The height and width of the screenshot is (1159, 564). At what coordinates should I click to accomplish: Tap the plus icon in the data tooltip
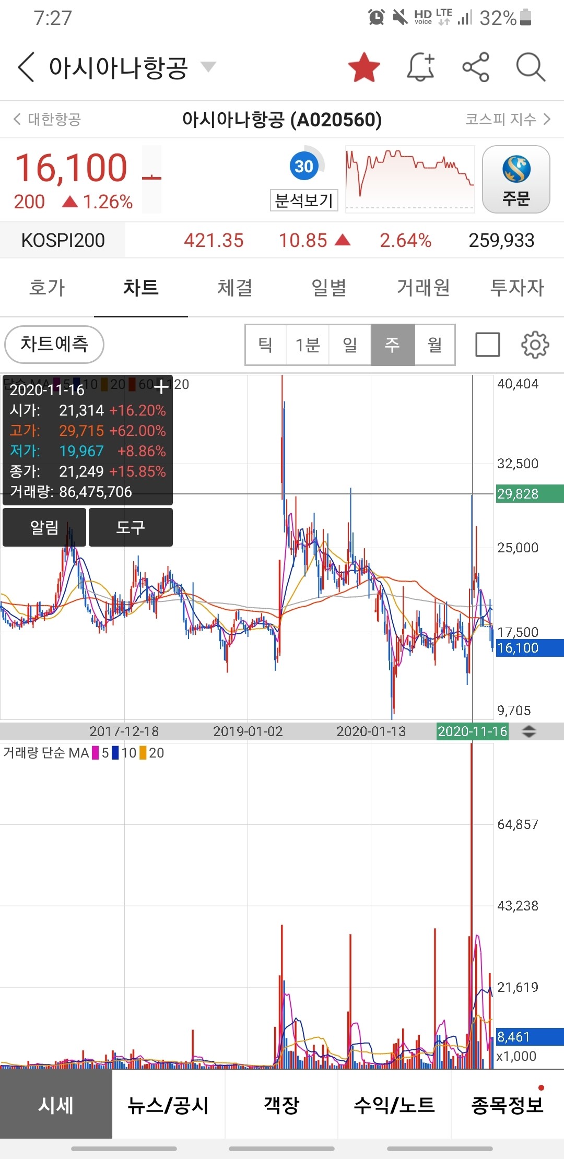(x=161, y=386)
